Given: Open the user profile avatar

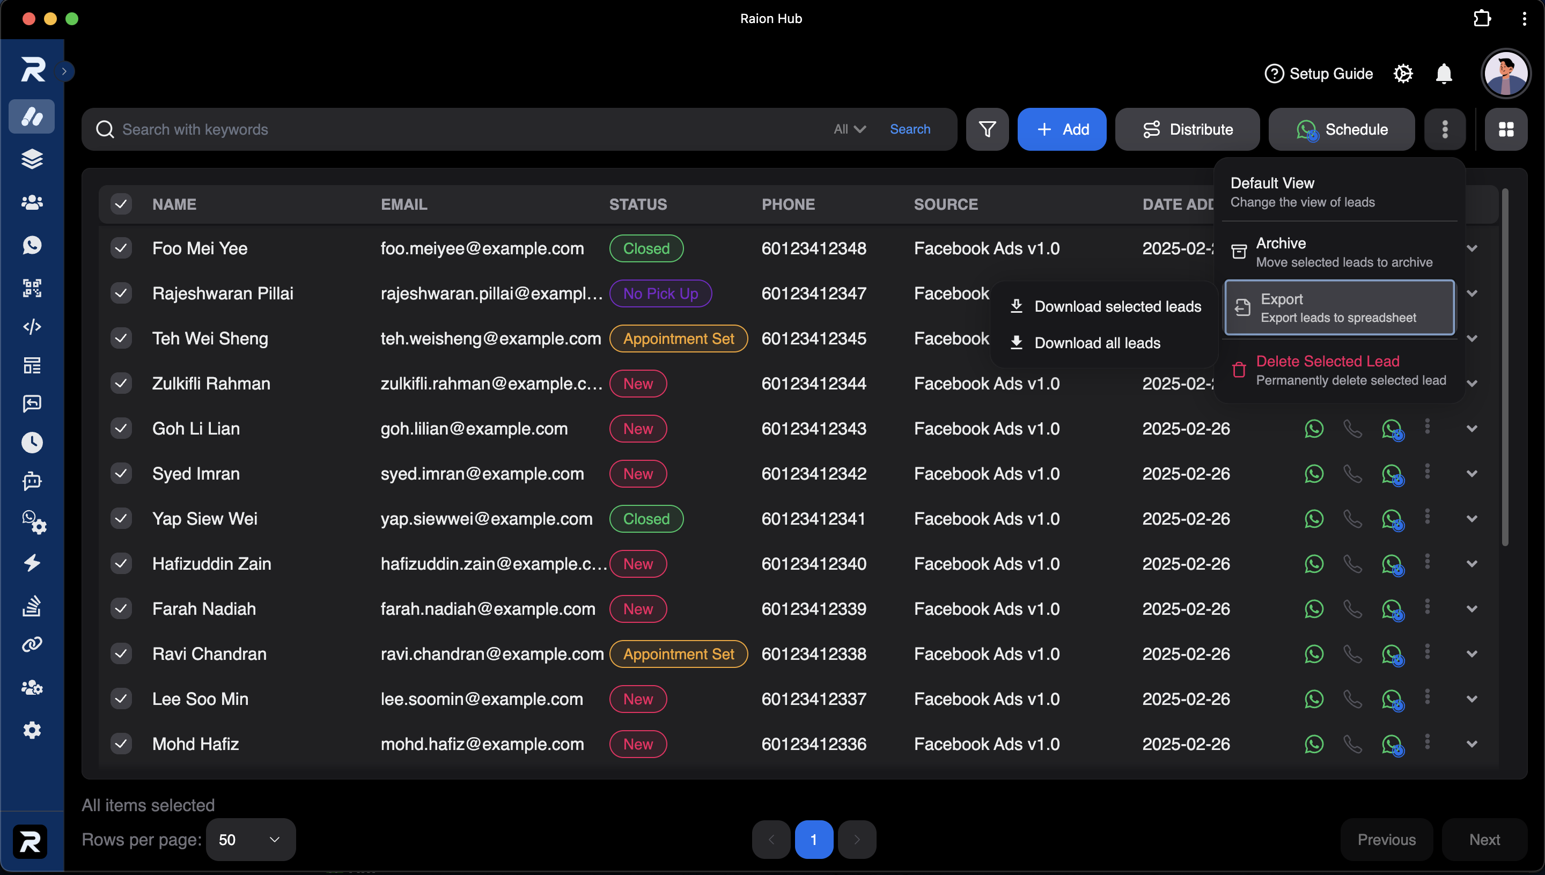Looking at the screenshot, I should pyautogui.click(x=1505, y=74).
